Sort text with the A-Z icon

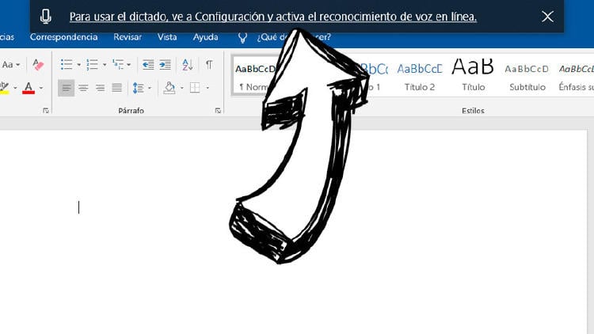click(188, 65)
